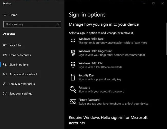Minimize the Settings window
167x129 pixels.
pyautogui.click(x=144, y=3)
